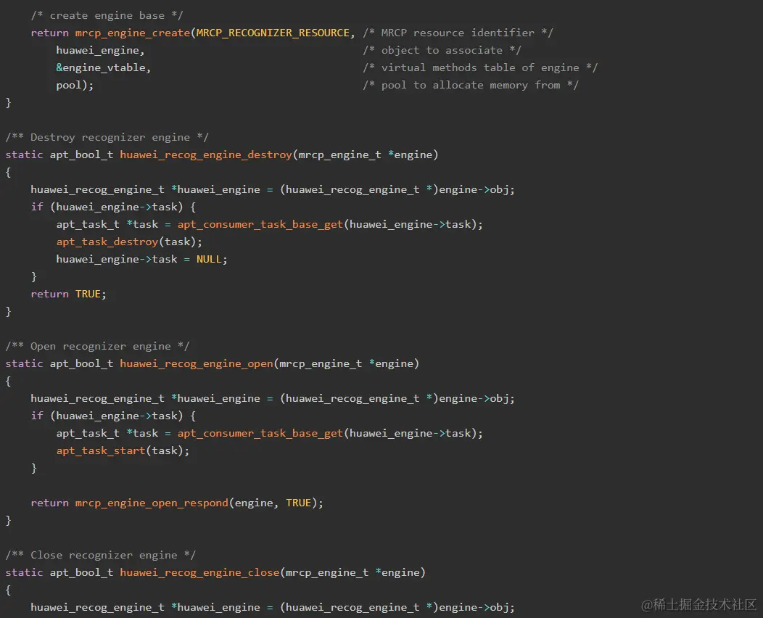
Task: Click the comment "/* create engine base */"
Action: tap(107, 15)
